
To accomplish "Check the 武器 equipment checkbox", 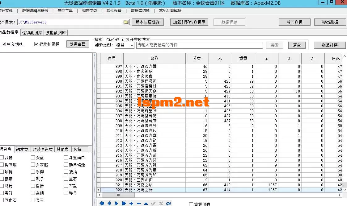I will coord(2,158).
